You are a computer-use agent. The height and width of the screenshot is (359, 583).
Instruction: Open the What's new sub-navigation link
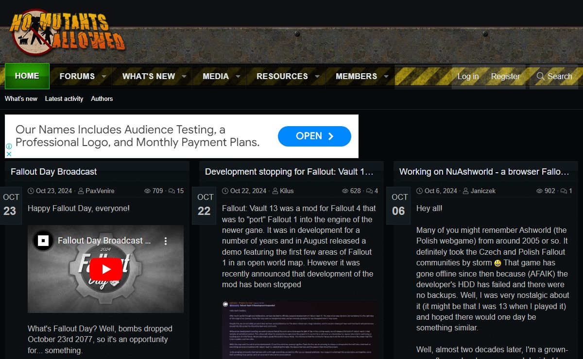(21, 98)
